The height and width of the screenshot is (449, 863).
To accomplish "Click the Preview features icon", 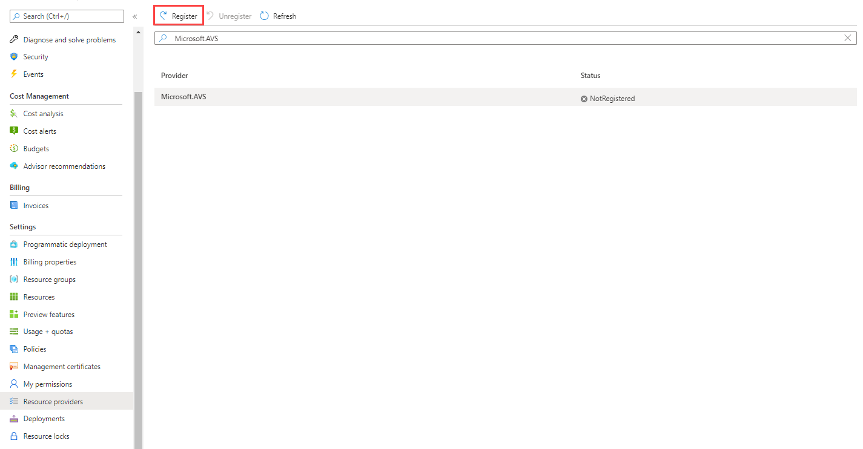I will 13,314.
